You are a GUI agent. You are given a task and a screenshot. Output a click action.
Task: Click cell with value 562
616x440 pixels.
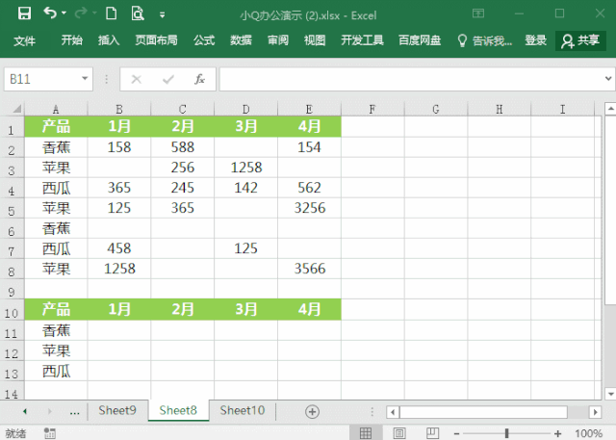pyautogui.click(x=310, y=188)
